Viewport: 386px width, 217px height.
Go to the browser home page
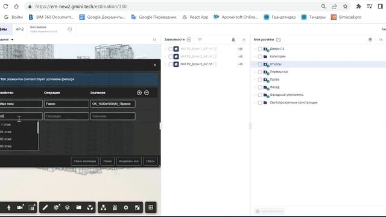point(16,7)
